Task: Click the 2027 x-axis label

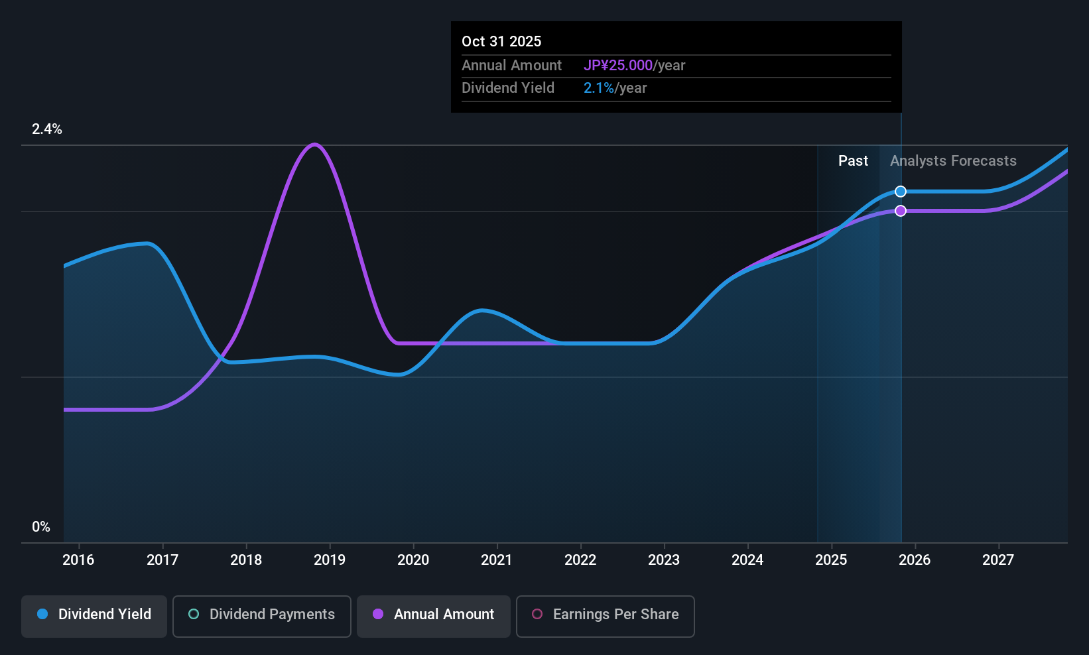Action: 998,560
